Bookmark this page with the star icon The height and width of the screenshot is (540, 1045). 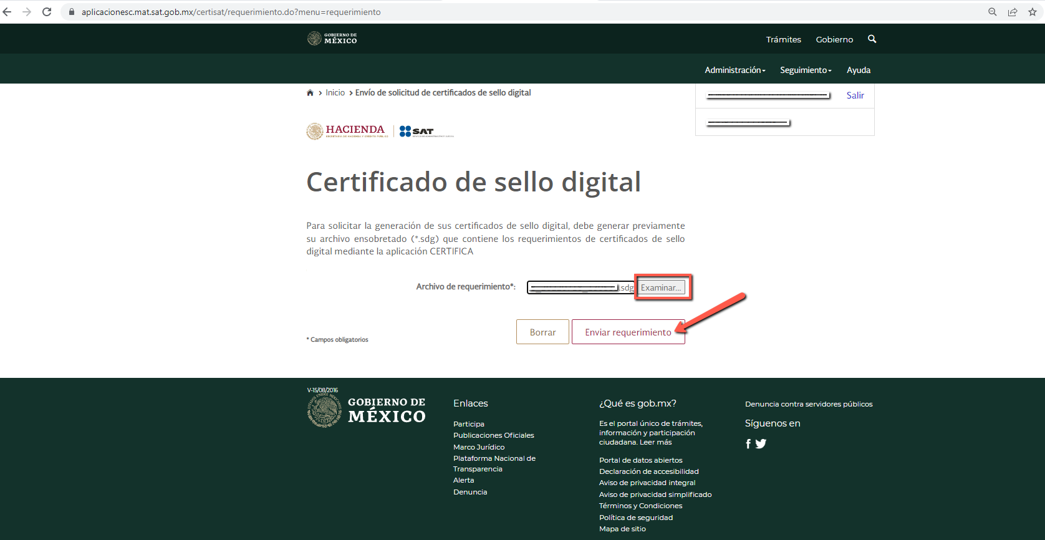[x=1033, y=12]
